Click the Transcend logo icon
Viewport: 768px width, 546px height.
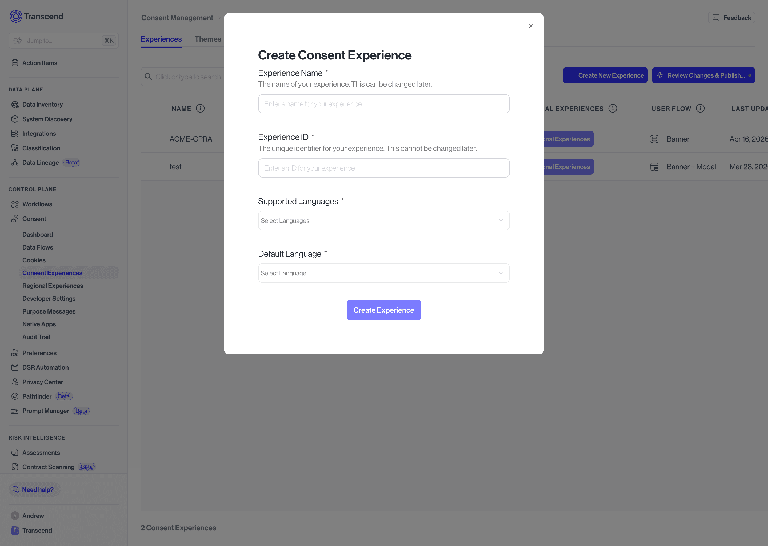point(15,16)
